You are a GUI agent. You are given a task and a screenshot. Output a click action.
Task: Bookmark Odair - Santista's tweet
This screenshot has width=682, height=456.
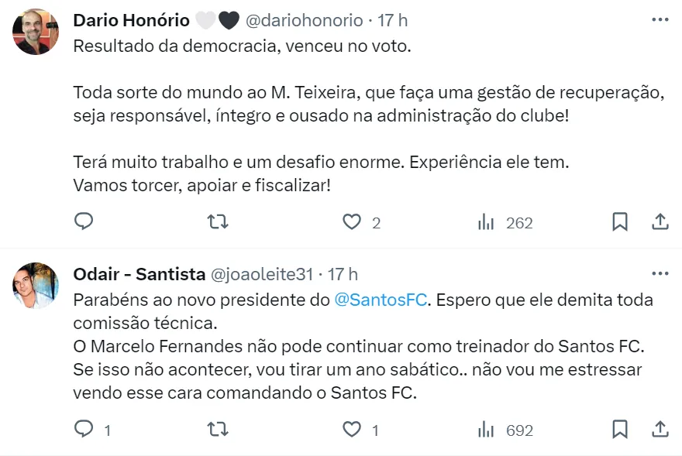[620, 429]
